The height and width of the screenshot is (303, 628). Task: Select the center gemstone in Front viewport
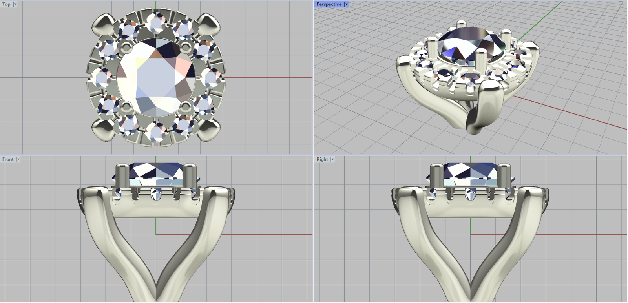tap(156, 175)
